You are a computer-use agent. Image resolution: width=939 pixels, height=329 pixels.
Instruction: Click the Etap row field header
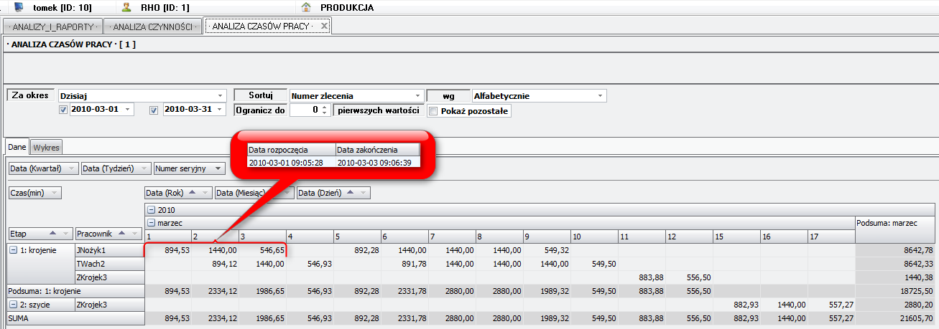(41, 234)
